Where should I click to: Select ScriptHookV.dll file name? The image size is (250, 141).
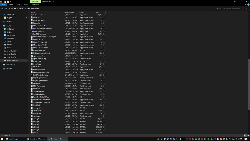pyautogui.click(x=39, y=91)
